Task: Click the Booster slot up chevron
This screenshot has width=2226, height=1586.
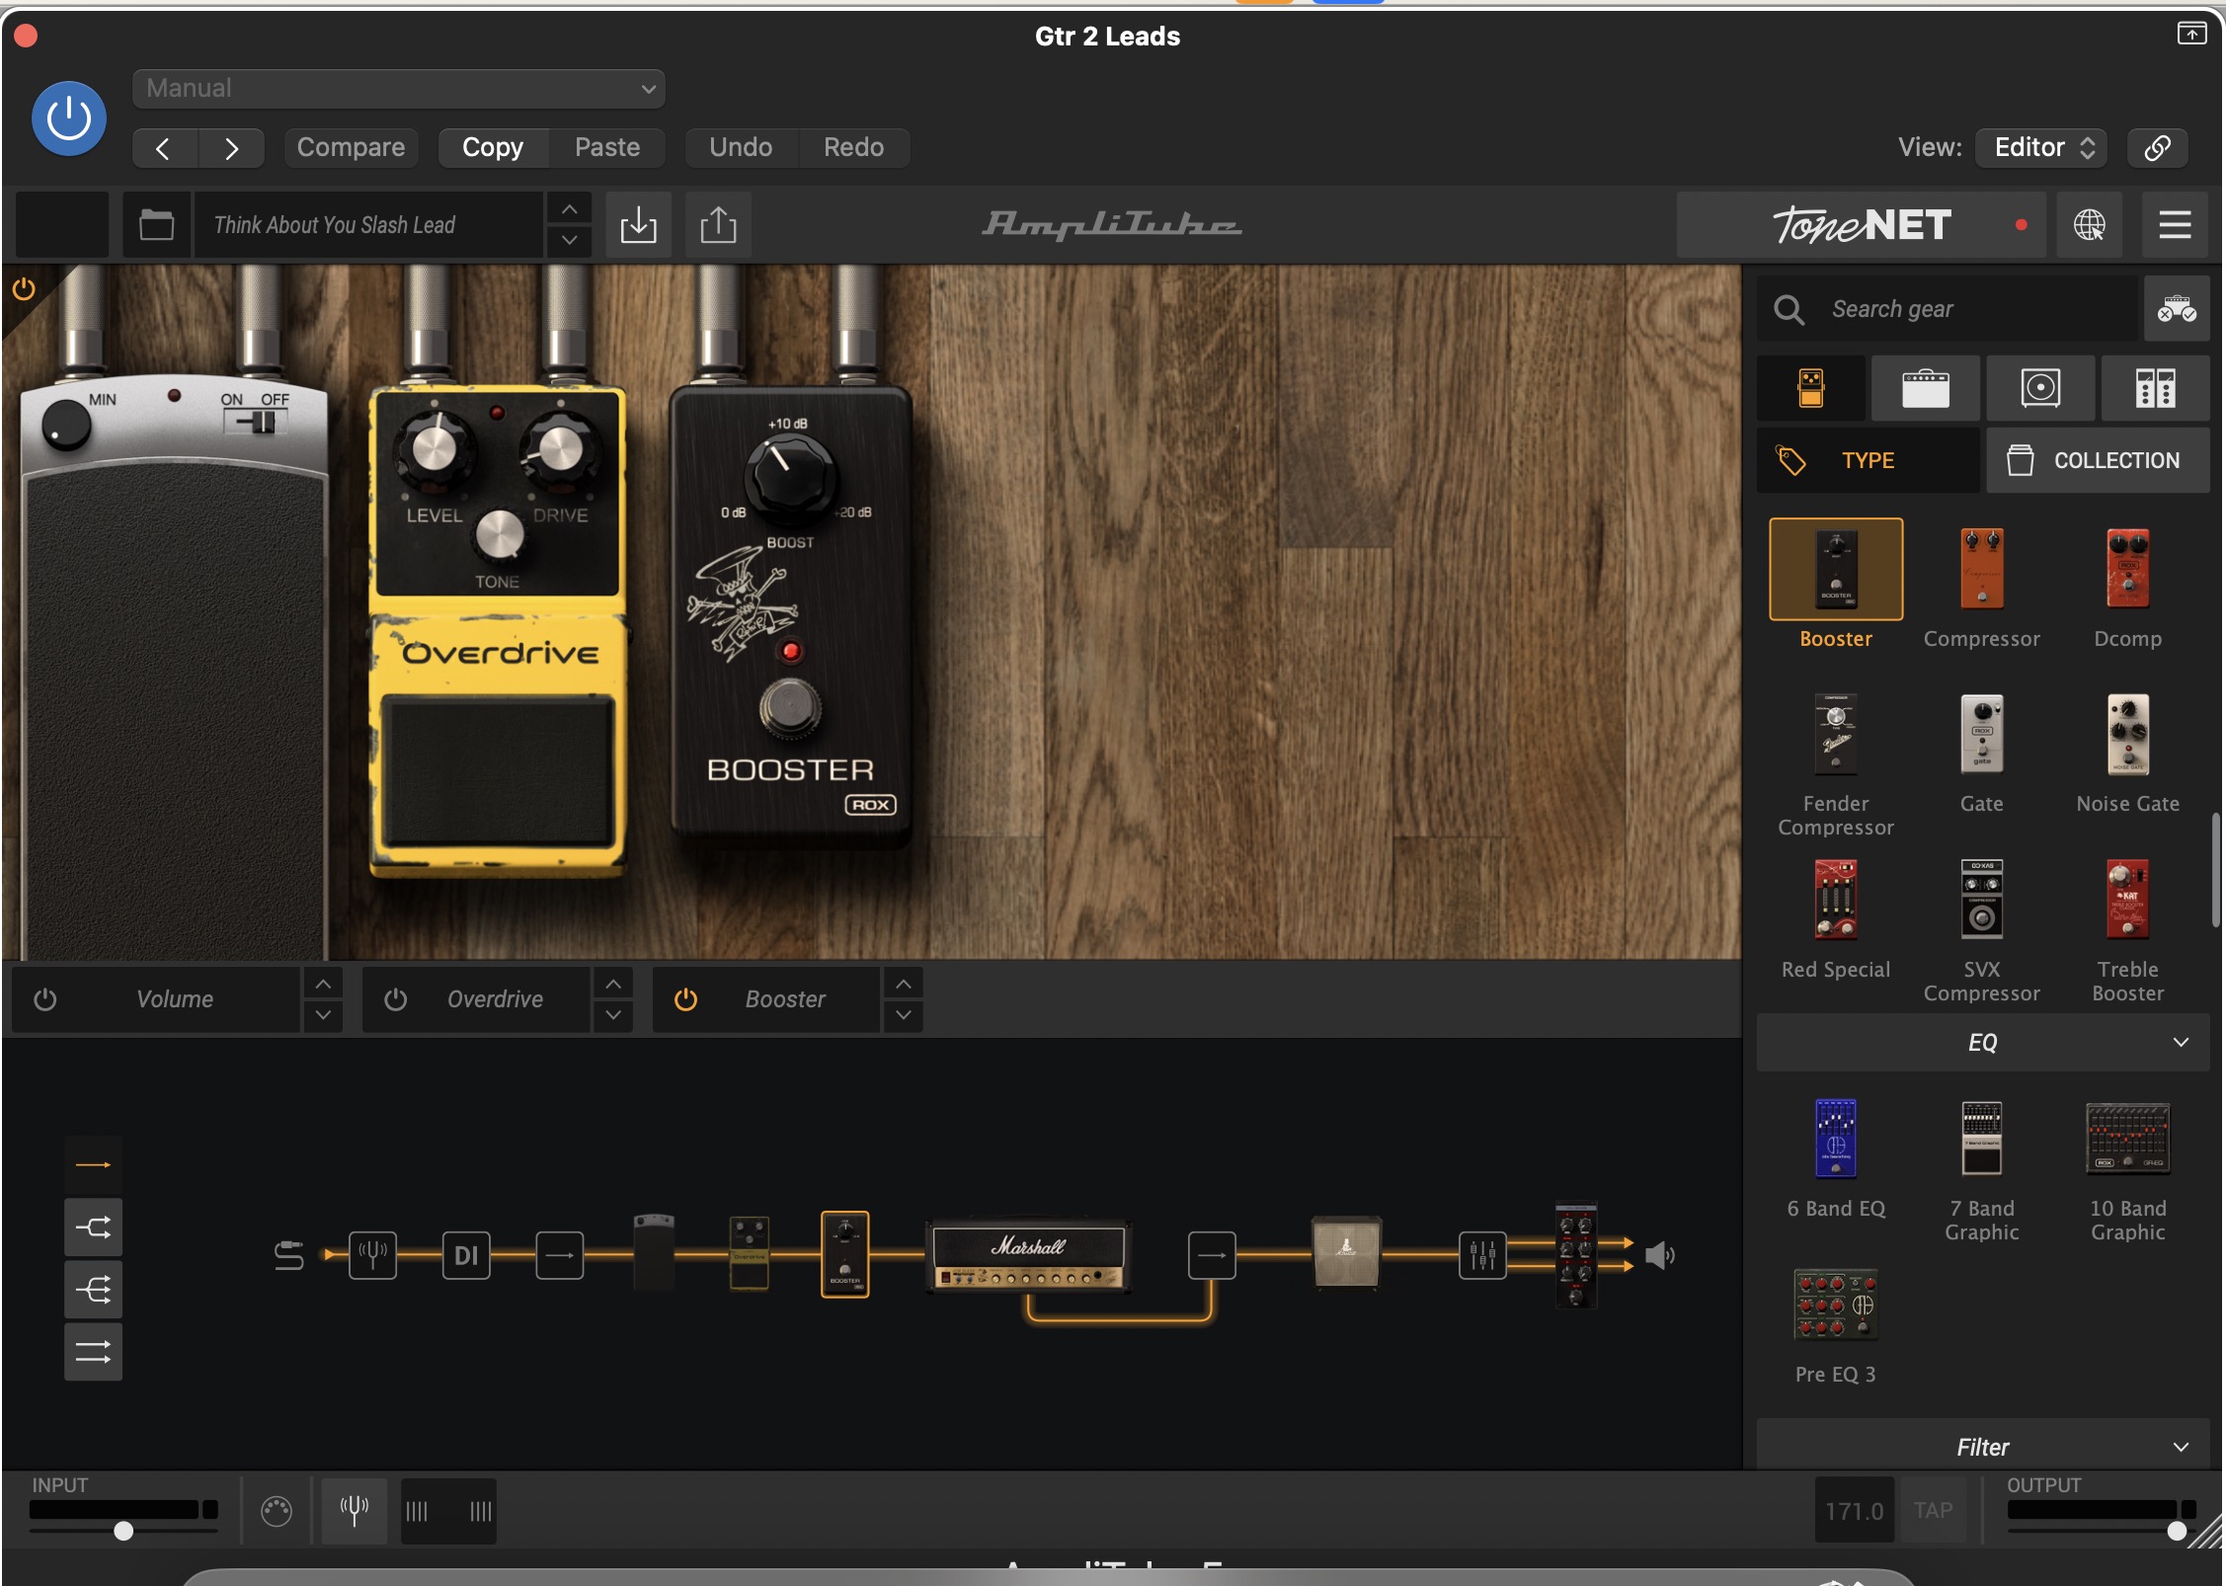Action: coord(904,984)
